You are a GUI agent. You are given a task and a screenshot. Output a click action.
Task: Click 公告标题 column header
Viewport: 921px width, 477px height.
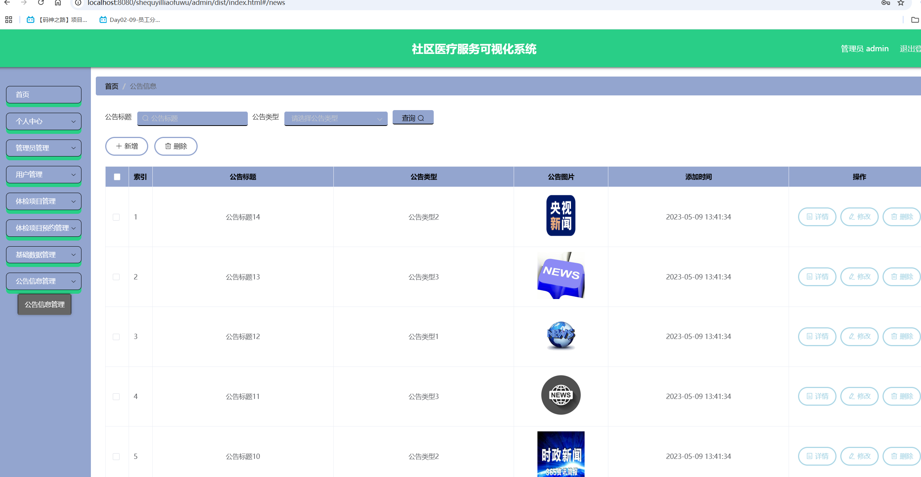point(243,177)
